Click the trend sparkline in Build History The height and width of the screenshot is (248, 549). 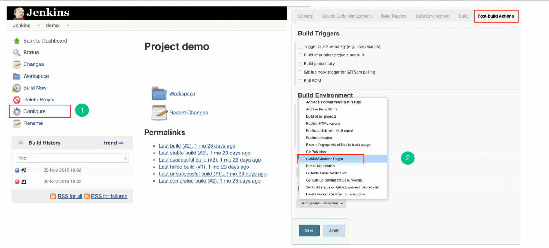tap(110, 143)
